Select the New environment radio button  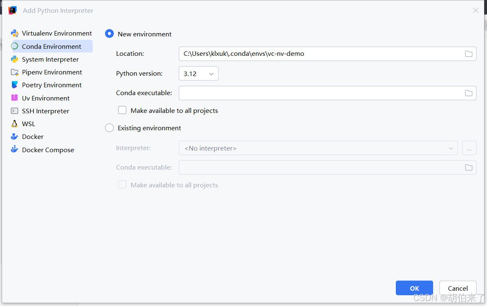(x=109, y=33)
